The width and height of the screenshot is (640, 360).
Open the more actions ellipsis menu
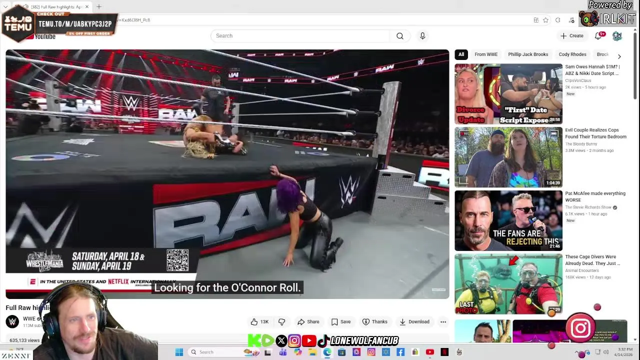point(443,322)
